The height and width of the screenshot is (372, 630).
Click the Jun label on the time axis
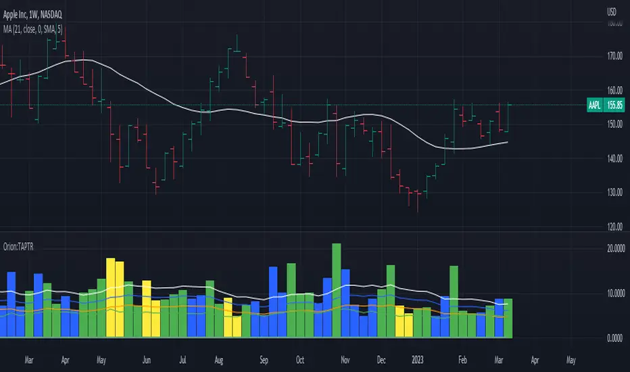click(x=147, y=360)
